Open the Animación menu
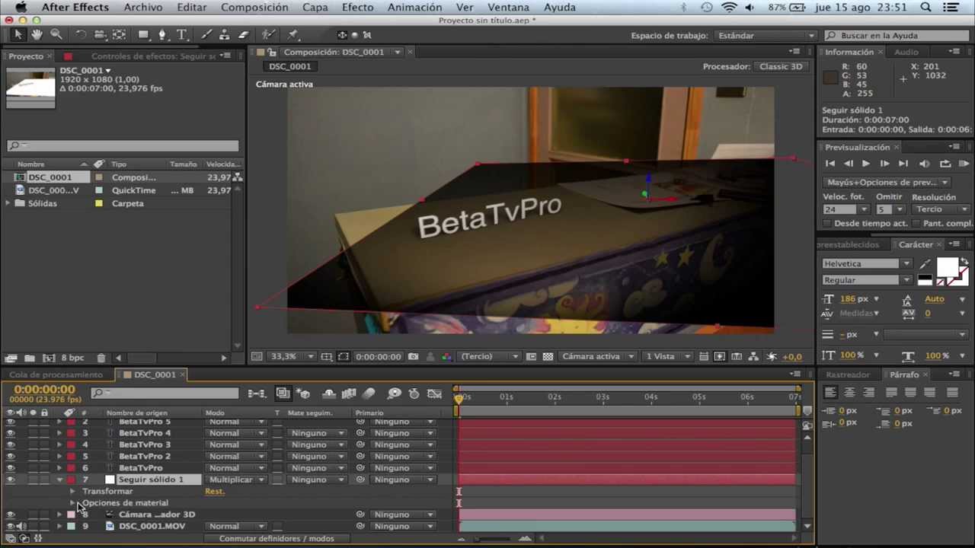Viewport: 975px width, 548px height. (x=414, y=7)
